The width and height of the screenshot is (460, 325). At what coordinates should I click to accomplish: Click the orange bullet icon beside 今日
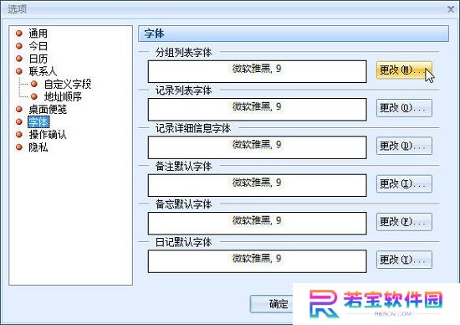[x=19, y=46]
